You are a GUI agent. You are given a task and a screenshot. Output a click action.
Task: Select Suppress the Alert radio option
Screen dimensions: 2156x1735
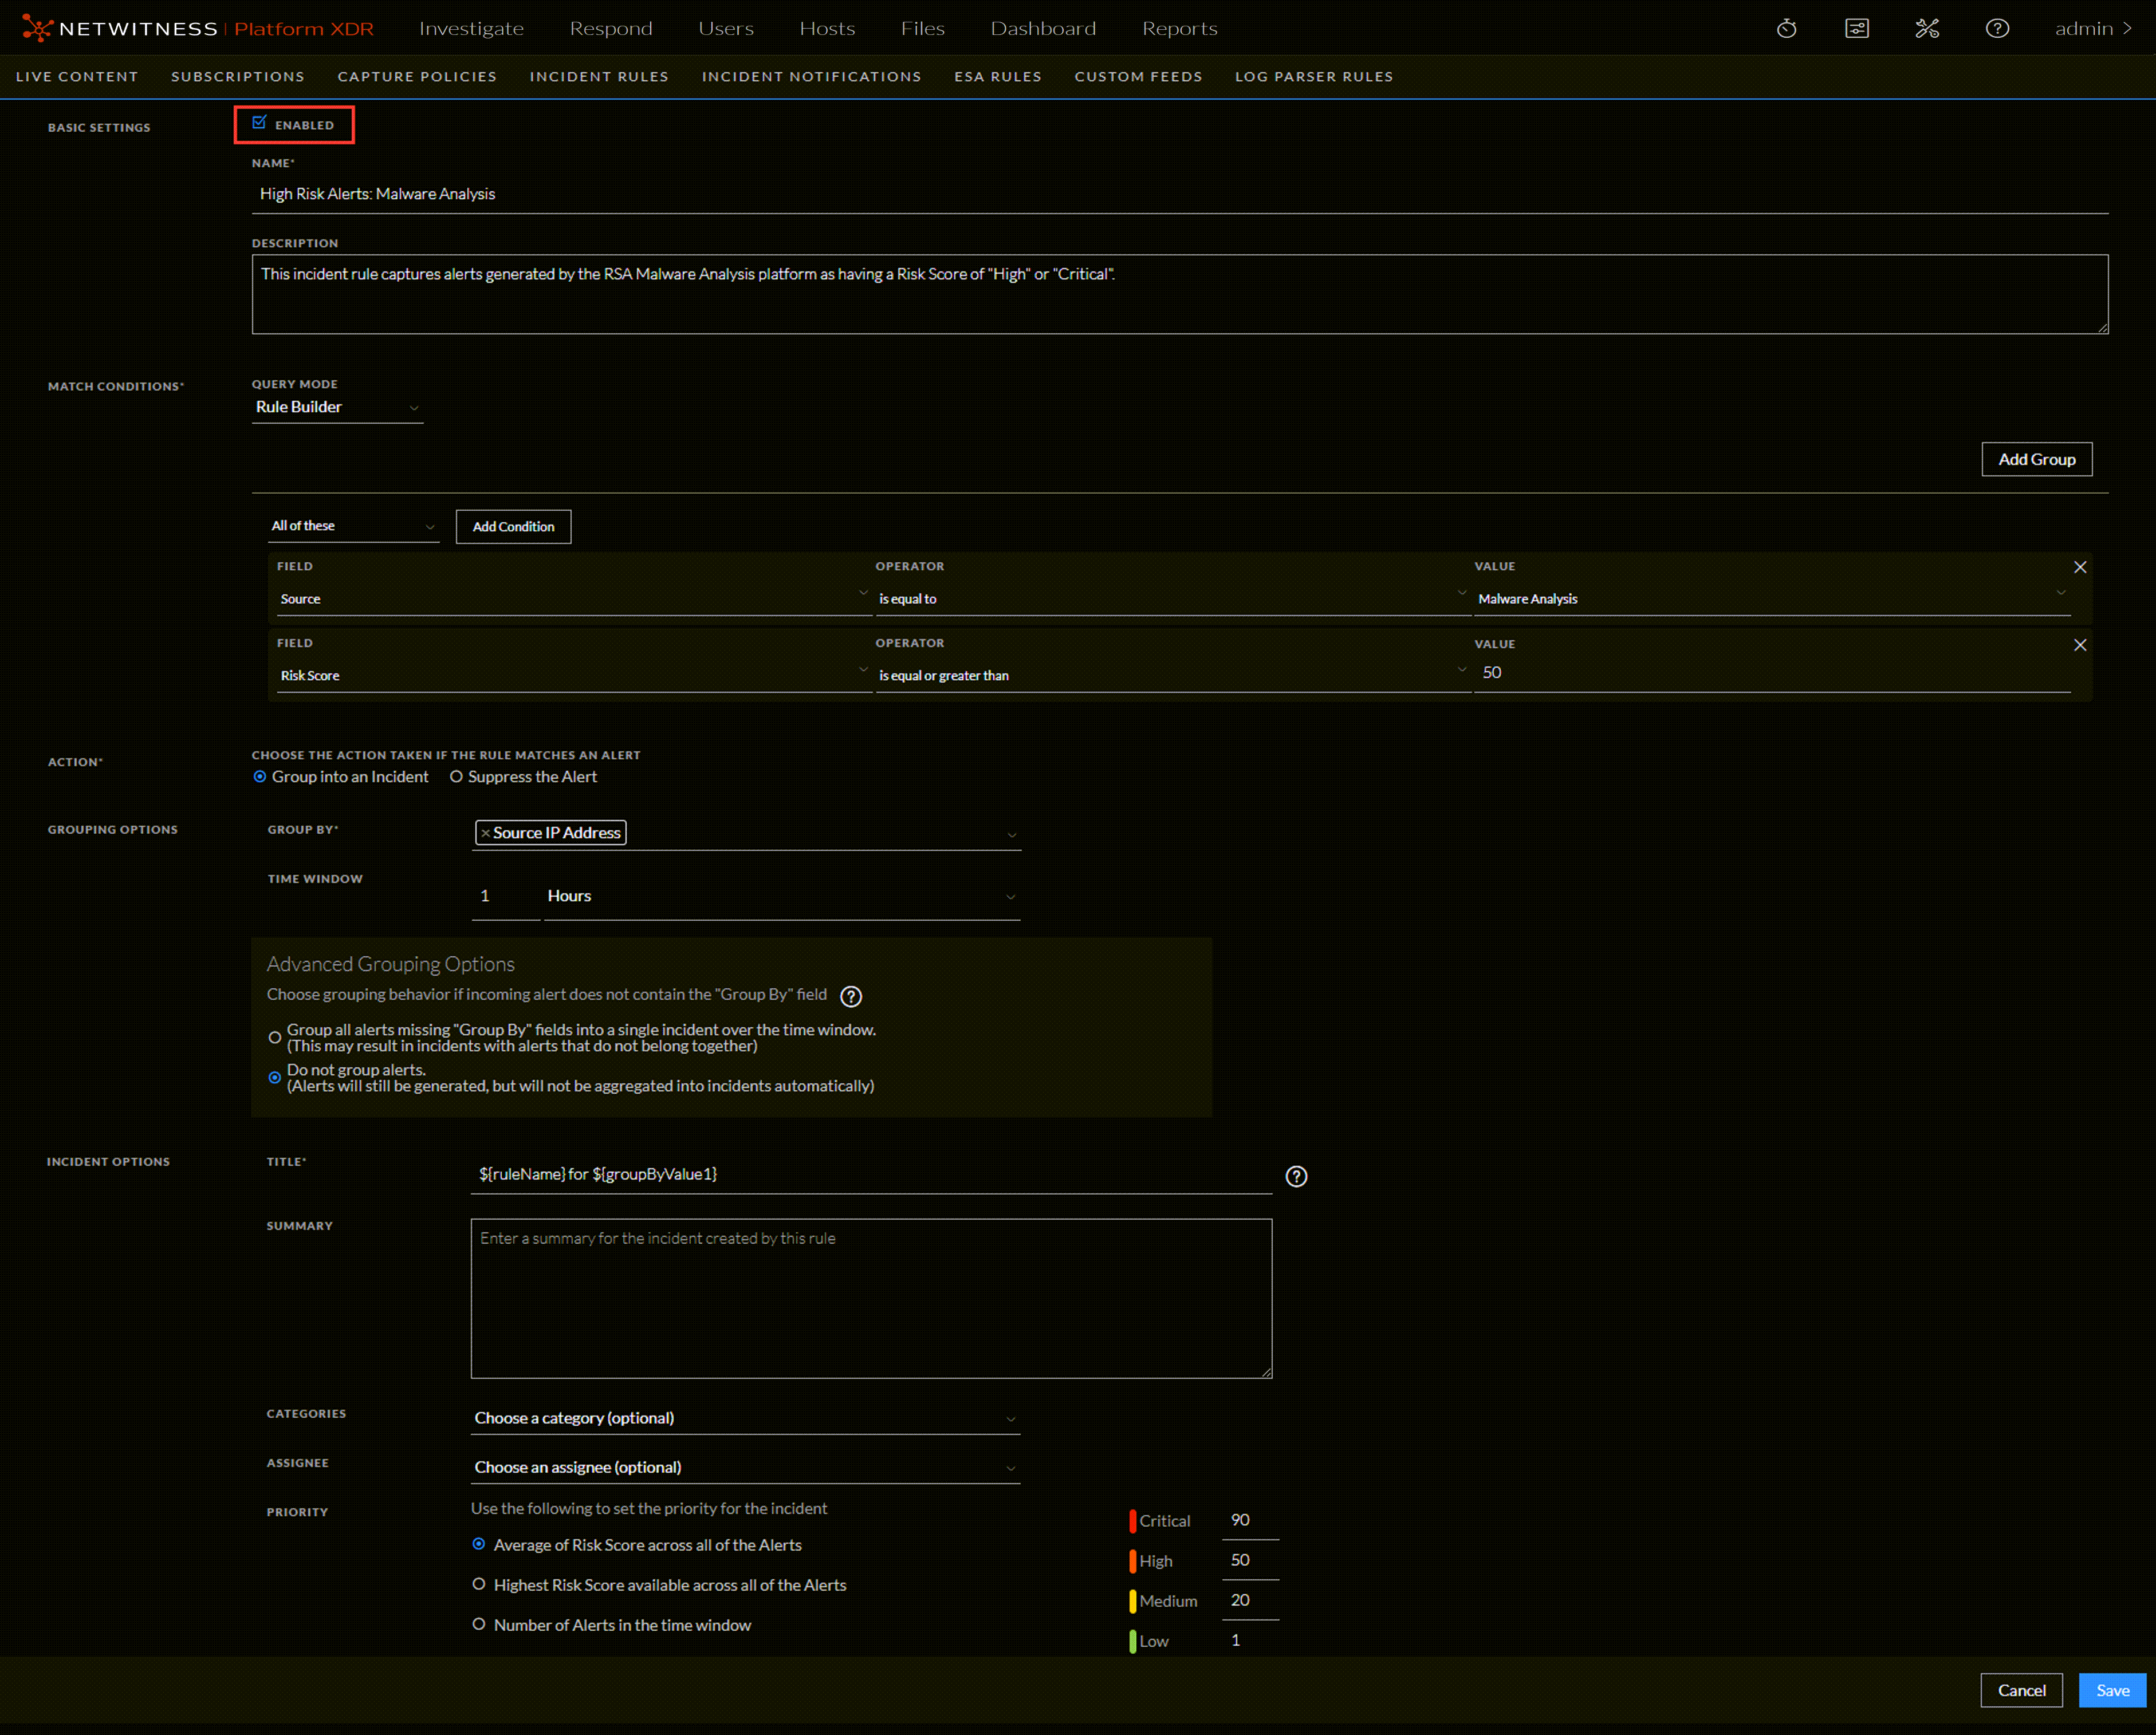pyautogui.click(x=456, y=776)
